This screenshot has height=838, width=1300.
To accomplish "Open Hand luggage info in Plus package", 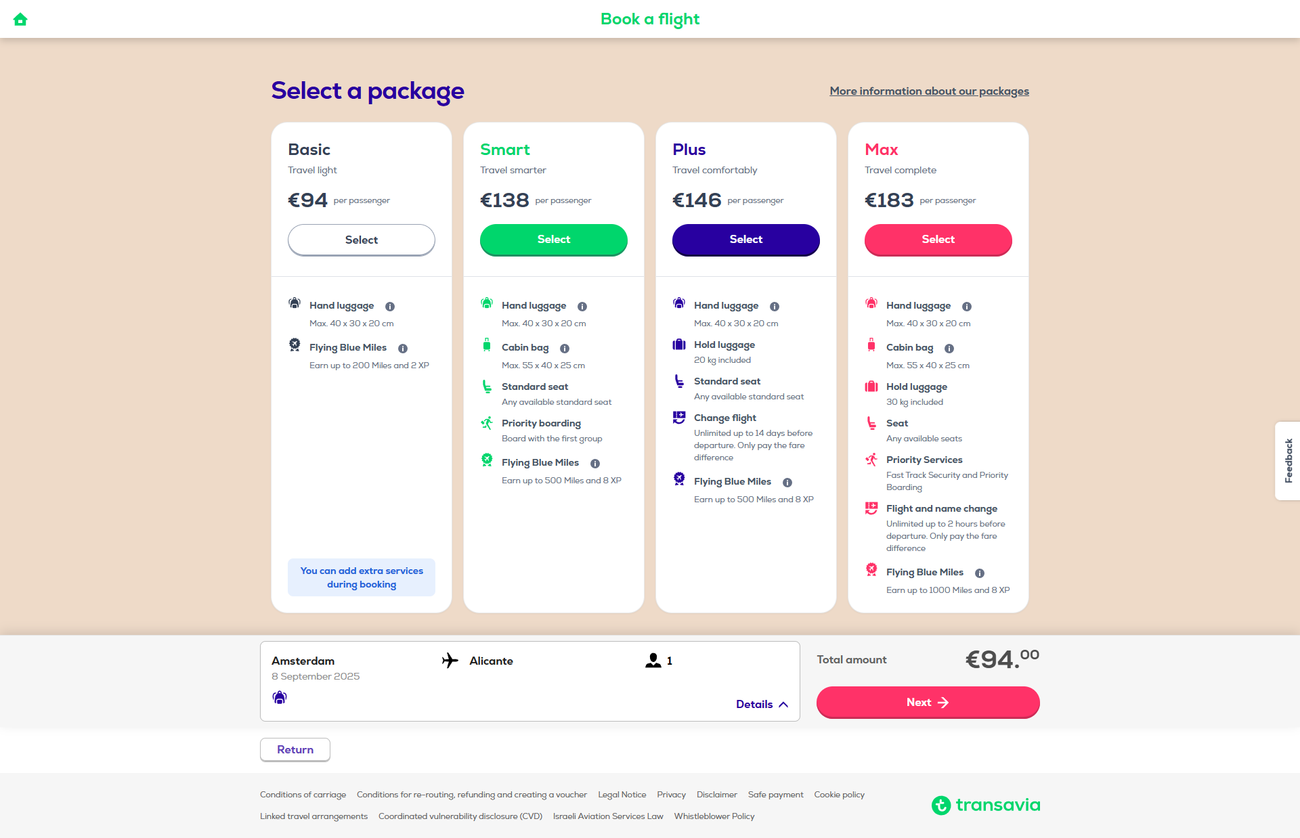I will [x=775, y=307].
